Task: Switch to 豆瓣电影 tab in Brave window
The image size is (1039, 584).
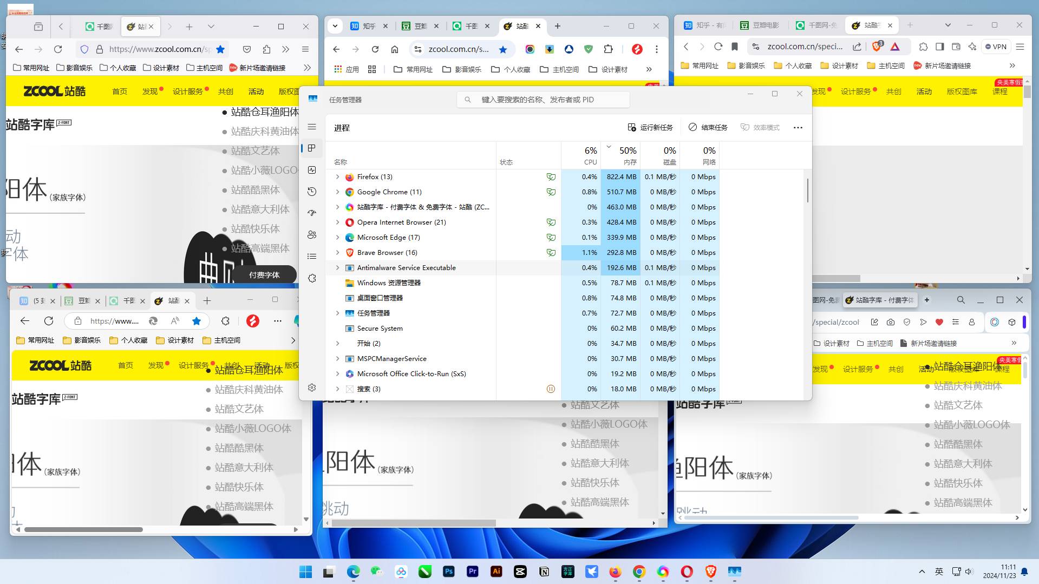Action: pos(760,25)
